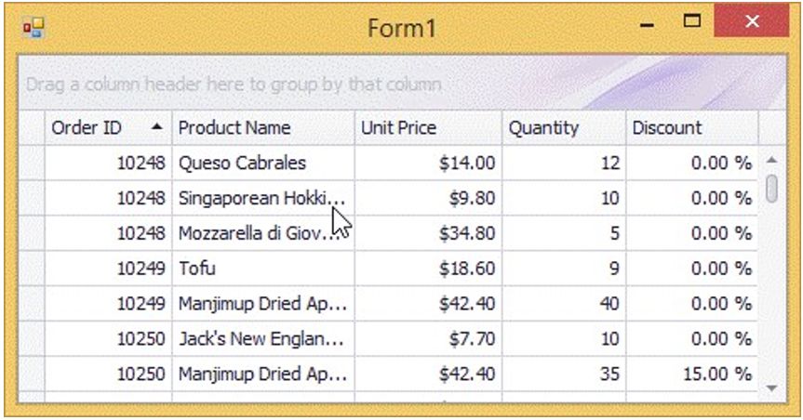
Task: Select the Tofu product cell
Action: click(263, 269)
